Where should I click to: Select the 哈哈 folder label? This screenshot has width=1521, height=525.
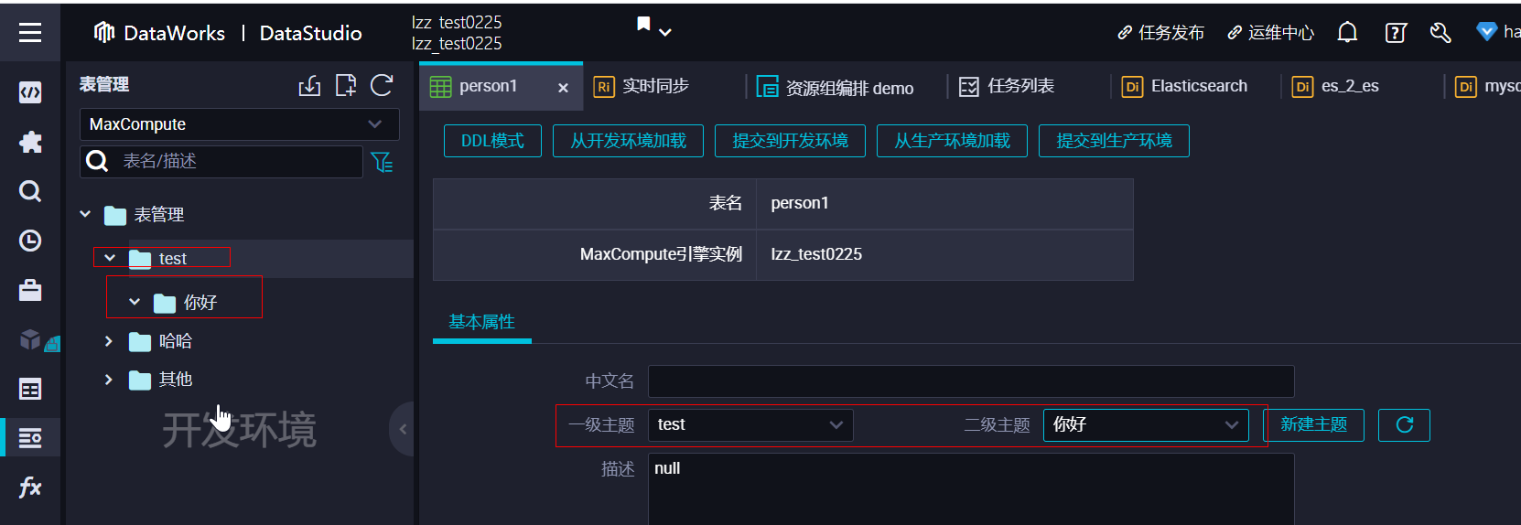(x=176, y=341)
